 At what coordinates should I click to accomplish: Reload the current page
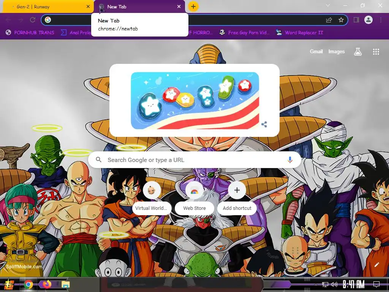33,20
